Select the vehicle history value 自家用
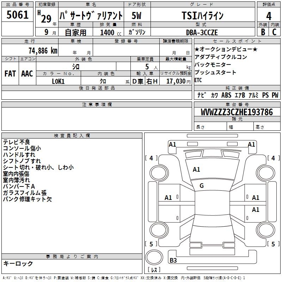 click(x=75, y=32)
